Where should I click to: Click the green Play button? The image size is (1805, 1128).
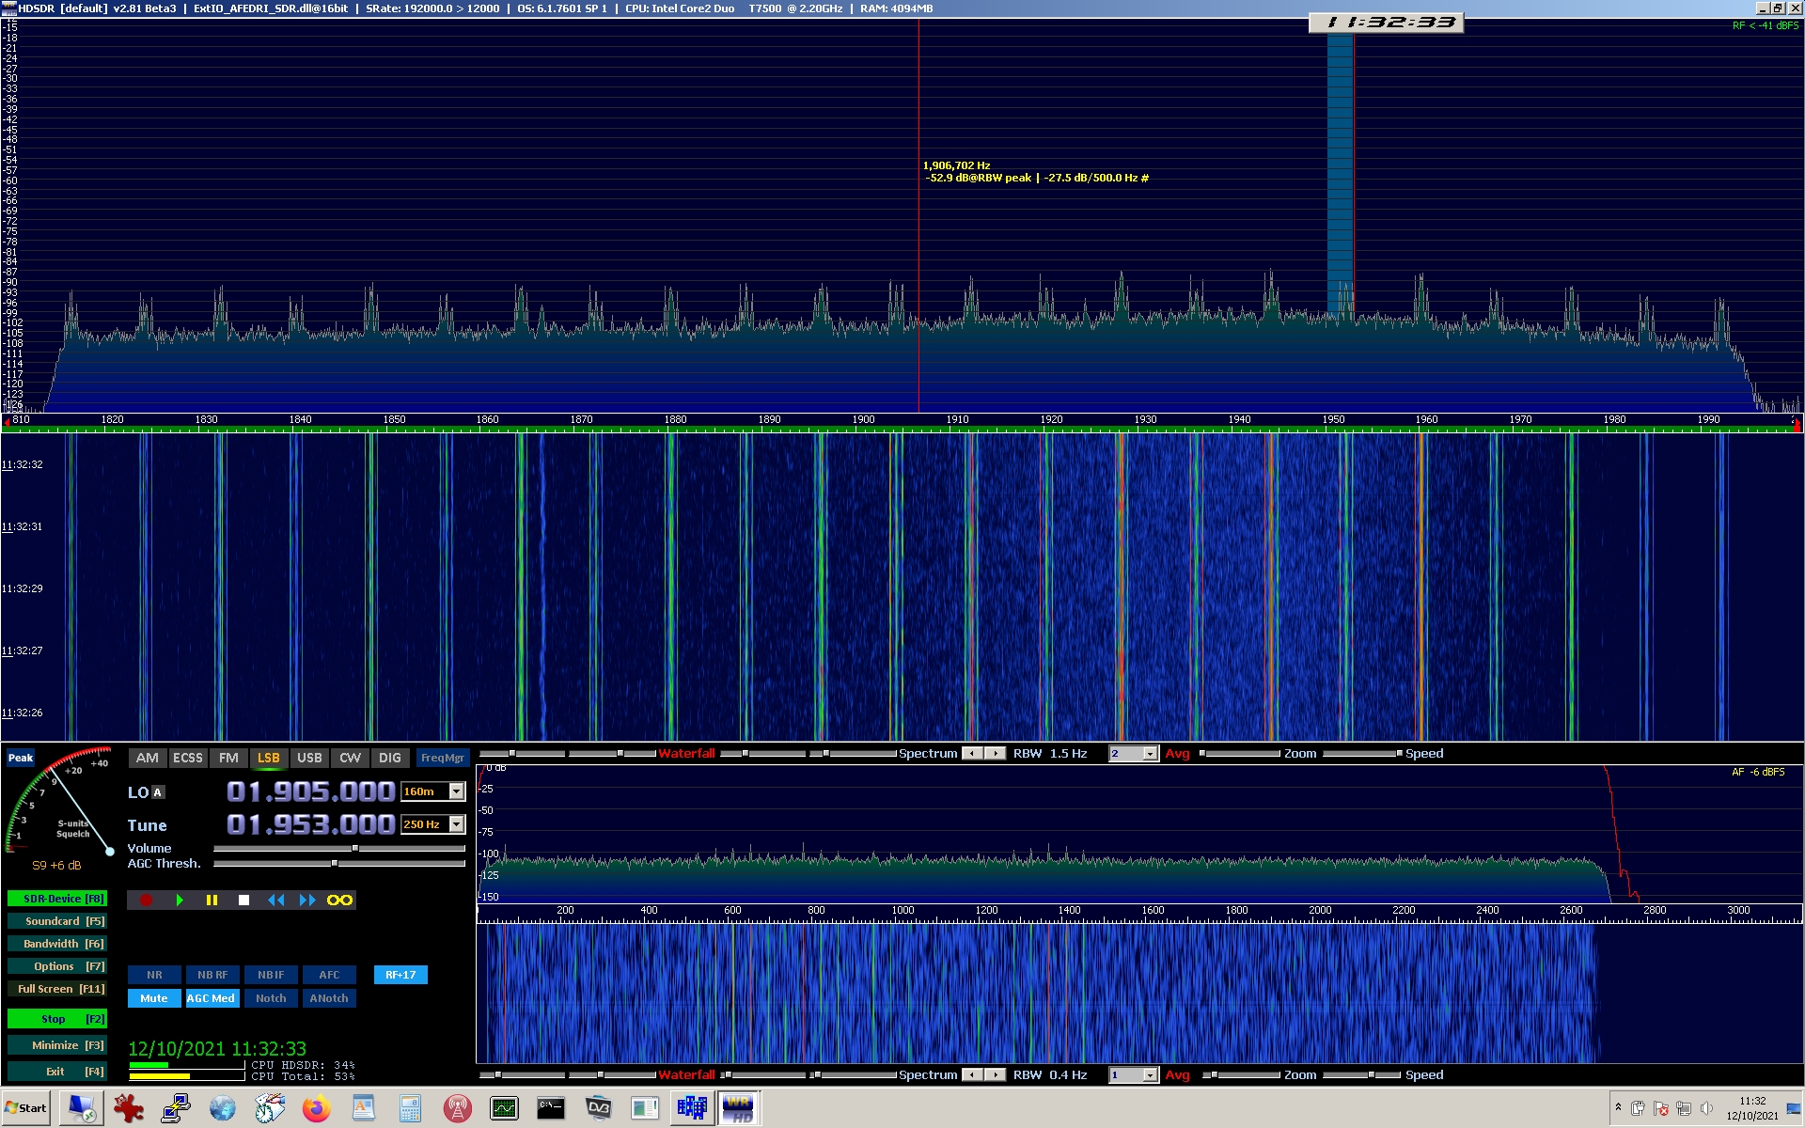tap(179, 901)
